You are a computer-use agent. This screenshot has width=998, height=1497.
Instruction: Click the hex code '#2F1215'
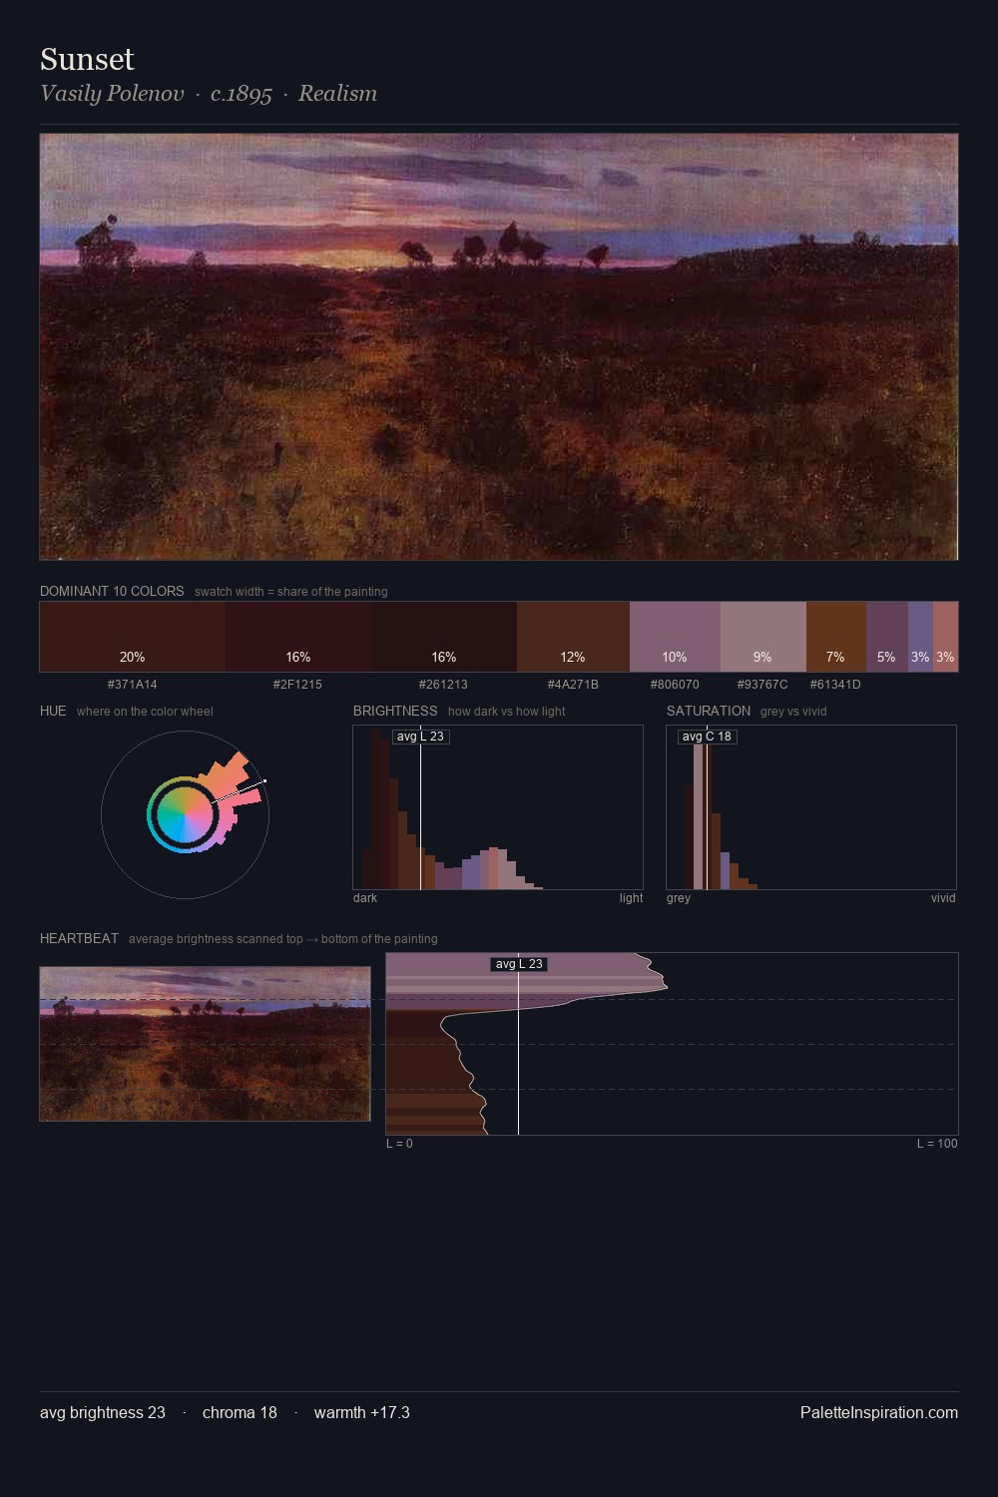(297, 685)
